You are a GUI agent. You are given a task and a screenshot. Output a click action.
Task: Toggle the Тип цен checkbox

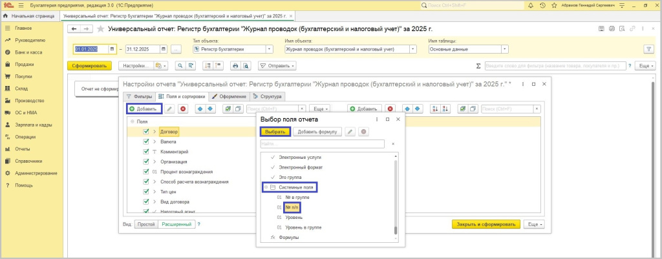coord(146,192)
